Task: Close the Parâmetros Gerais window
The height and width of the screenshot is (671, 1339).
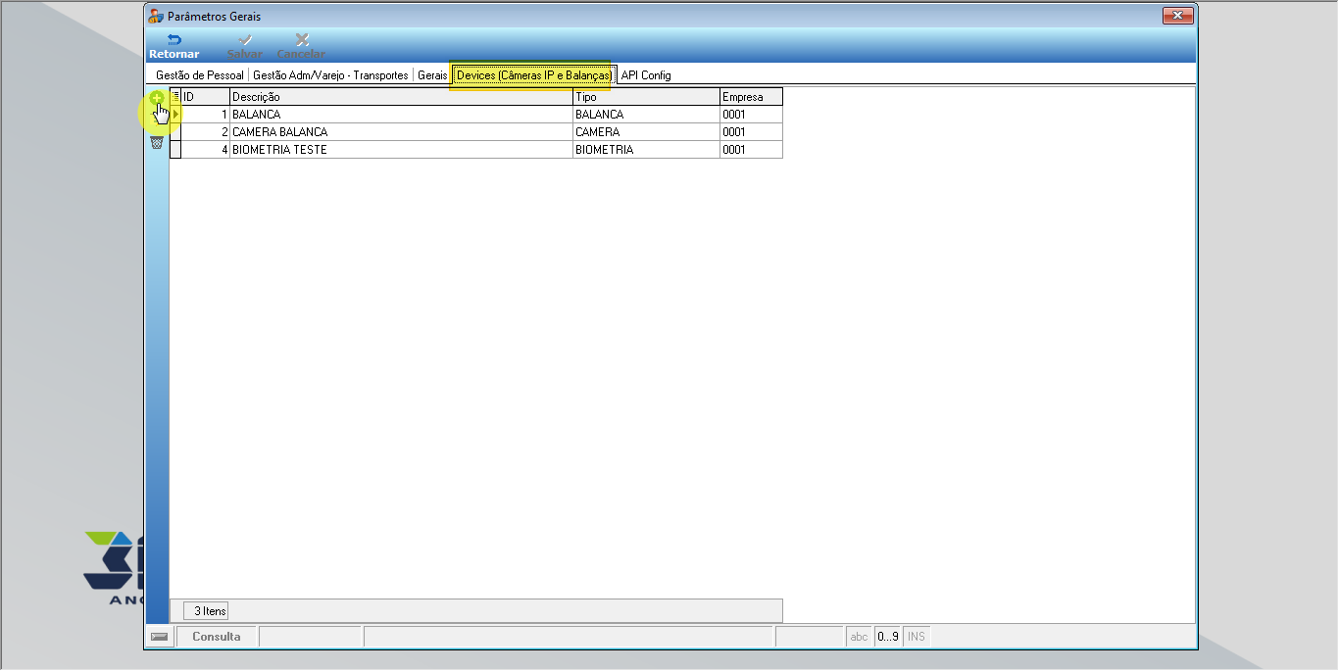Action: click(x=1177, y=16)
